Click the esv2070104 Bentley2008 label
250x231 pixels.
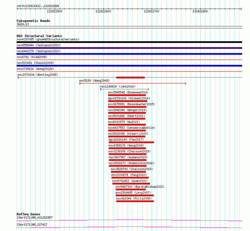coord(38,75)
